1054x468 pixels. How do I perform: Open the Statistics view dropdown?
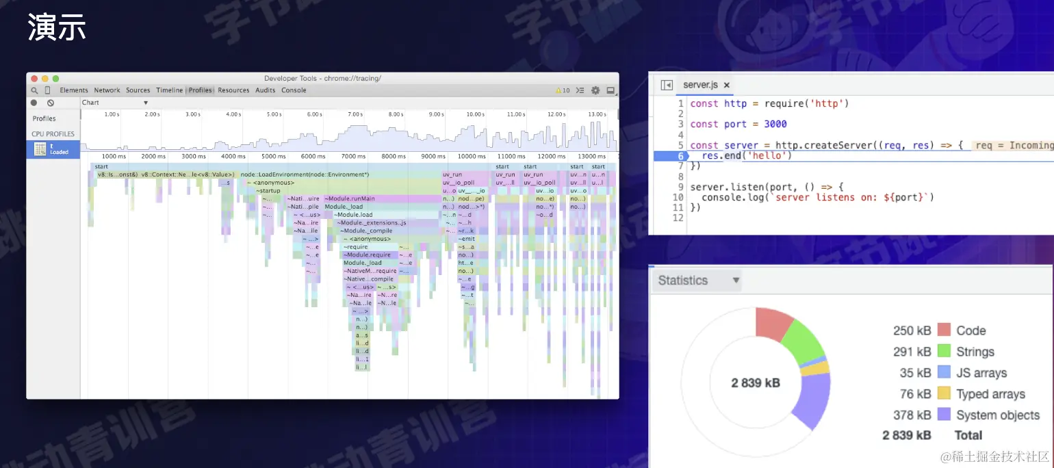click(698, 281)
